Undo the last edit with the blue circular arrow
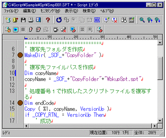 59,20
